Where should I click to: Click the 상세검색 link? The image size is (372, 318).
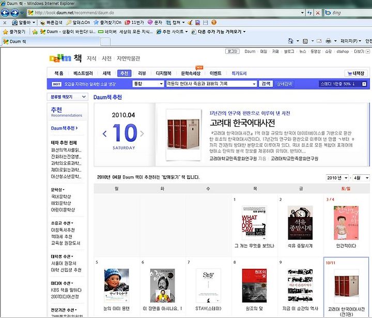[x=284, y=84]
